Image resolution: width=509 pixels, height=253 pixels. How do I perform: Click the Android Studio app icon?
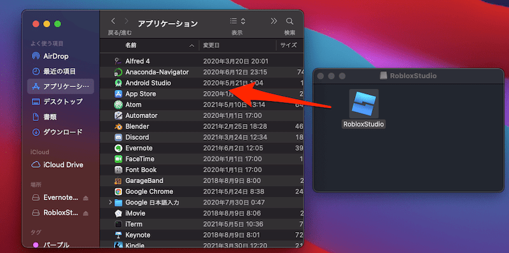118,83
